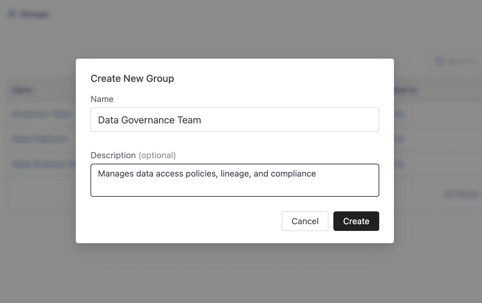Cancel the Create New Group dialog
The width and height of the screenshot is (482, 303).
[x=305, y=221]
